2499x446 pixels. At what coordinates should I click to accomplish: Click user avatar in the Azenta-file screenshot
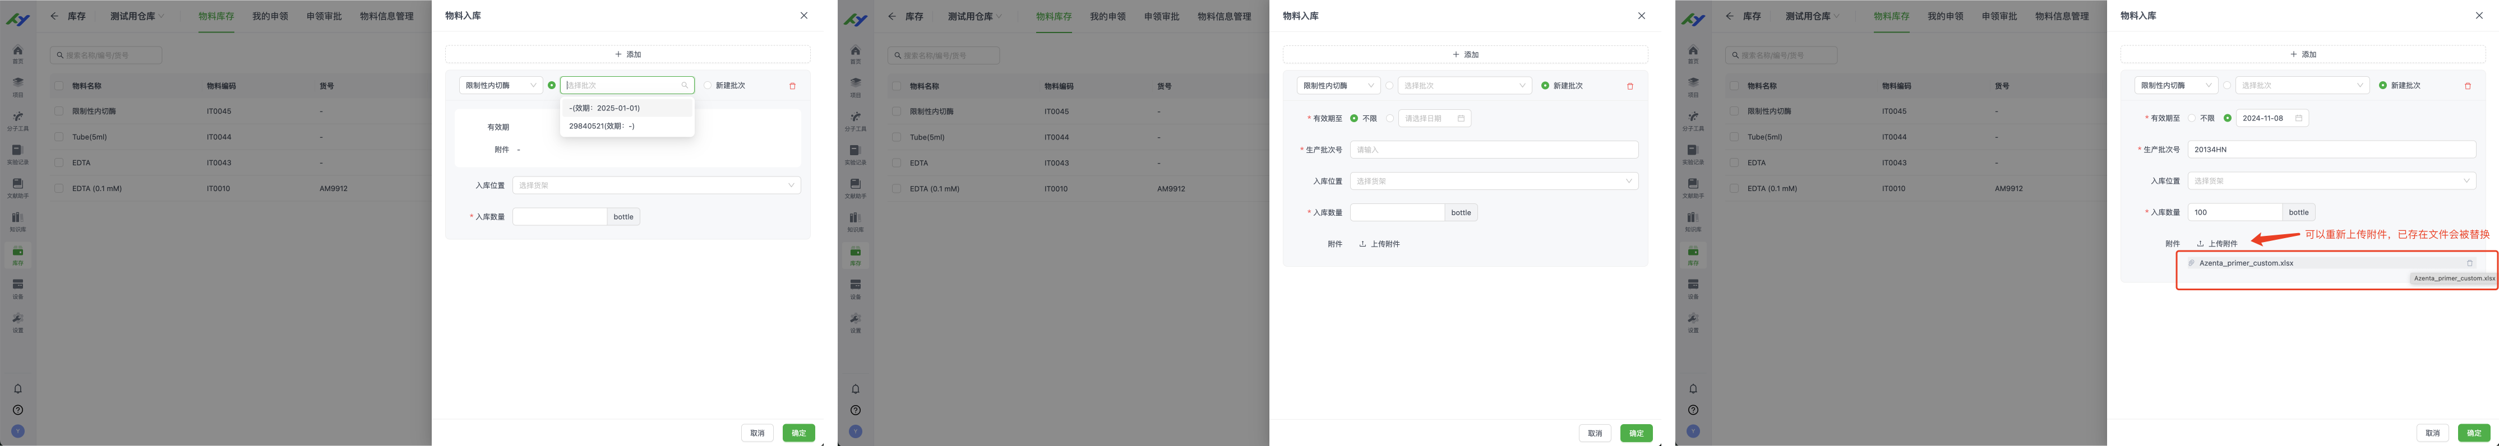[1693, 431]
